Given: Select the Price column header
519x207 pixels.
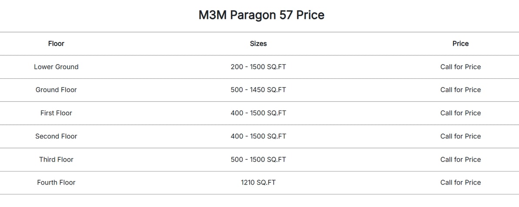Looking at the screenshot, I should [x=460, y=43].
